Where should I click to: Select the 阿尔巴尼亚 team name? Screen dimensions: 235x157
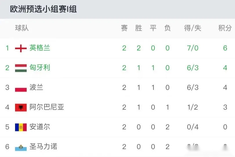click(47, 107)
